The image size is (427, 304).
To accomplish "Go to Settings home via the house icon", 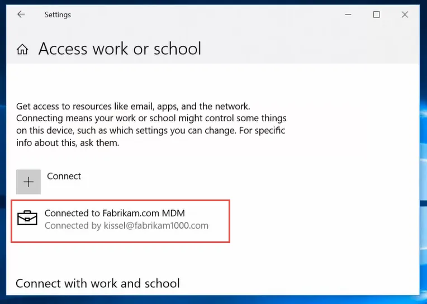I will tap(22, 50).
